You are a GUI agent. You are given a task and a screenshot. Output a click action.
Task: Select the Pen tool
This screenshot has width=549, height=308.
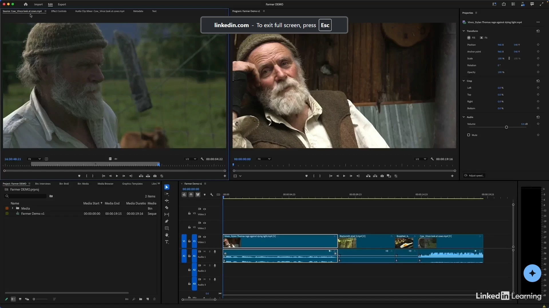(x=167, y=221)
